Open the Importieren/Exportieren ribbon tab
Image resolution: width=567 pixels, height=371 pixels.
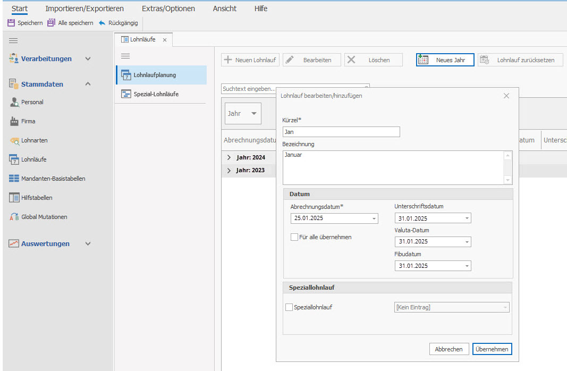[x=84, y=9]
